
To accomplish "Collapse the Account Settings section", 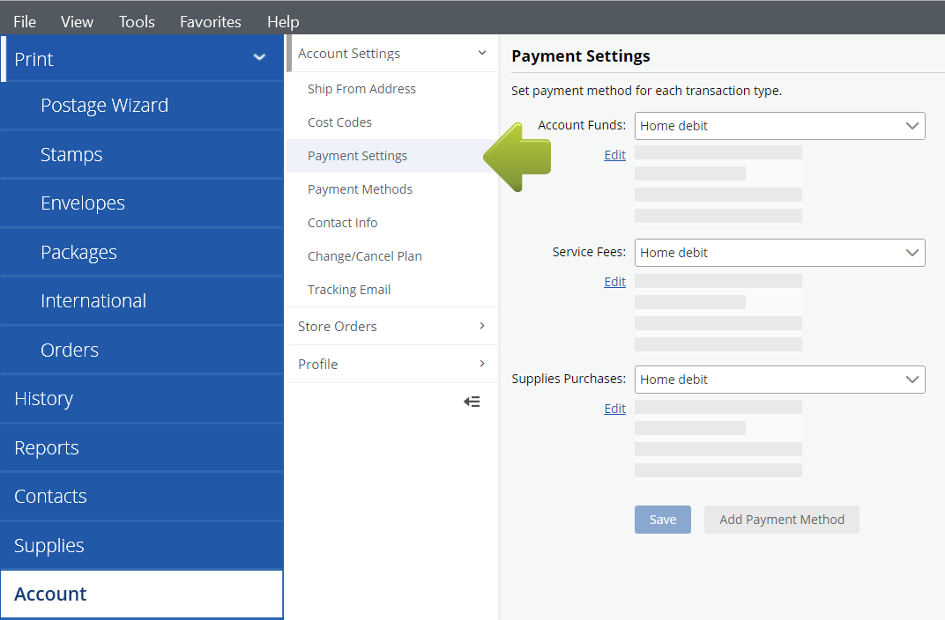I will point(481,53).
